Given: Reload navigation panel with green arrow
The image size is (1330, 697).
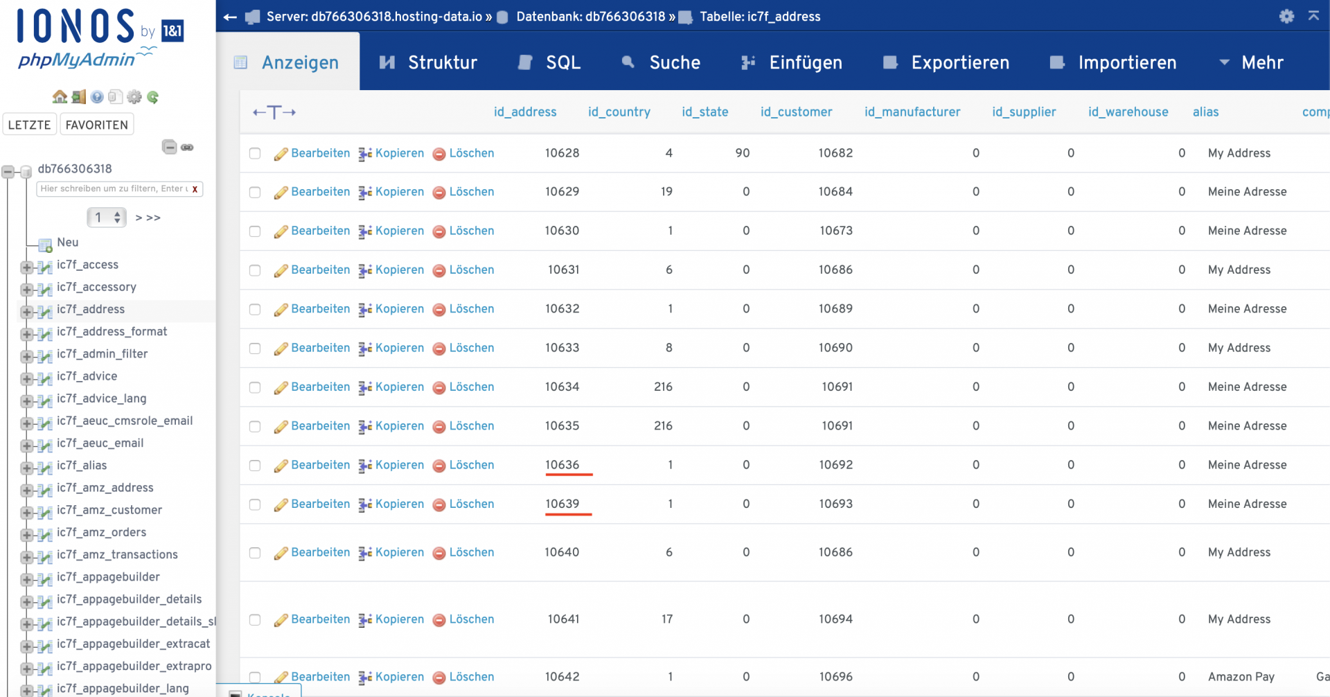Looking at the screenshot, I should click(x=152, y=97).
